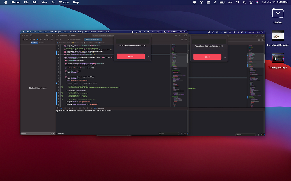
Task: Show the Report navigator icon
Action: (x=52, y=39)
